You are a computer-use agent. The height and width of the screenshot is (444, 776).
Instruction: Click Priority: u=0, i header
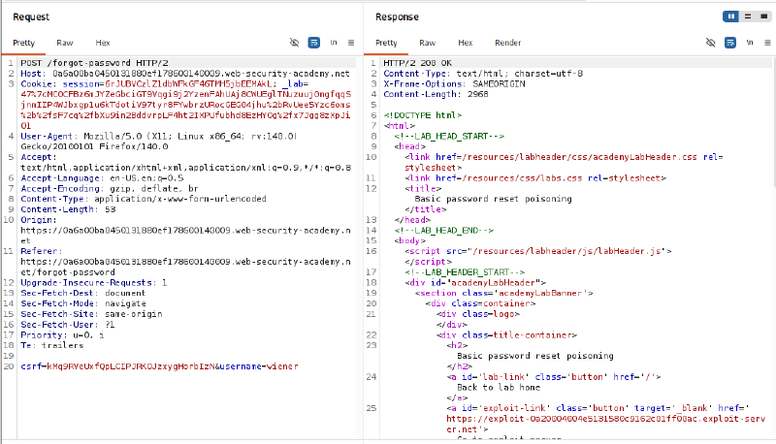point(62,334)
